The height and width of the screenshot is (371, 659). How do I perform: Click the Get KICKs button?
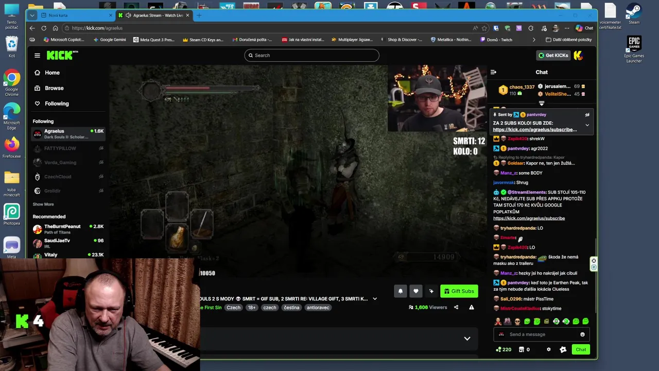click(x=553, y=55)
